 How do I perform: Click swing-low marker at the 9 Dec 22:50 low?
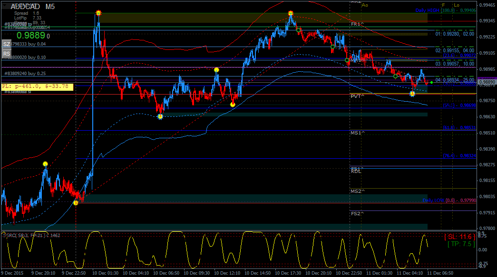(76, 202)
